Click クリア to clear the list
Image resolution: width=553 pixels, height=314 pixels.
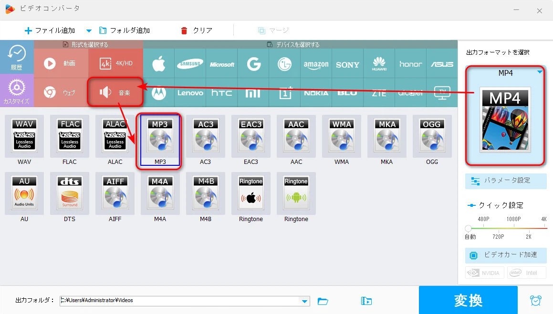(x=197, y=30)
